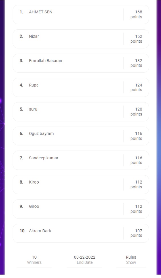The height and width of the screenshot is (278, 161).
Task: Select the AHMET SEN leaderboard entry
Action: pos(81,15)
